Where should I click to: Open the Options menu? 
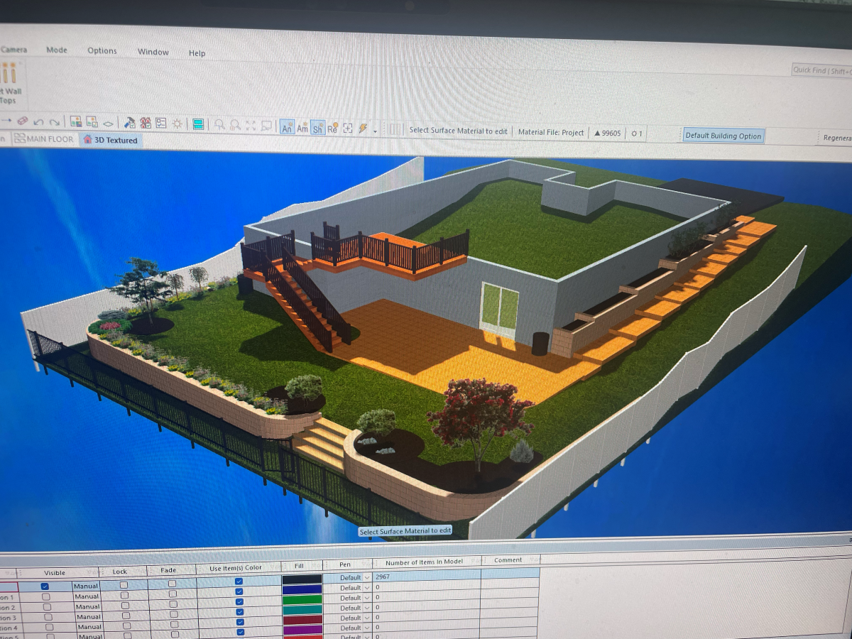[x=102, y=50]
